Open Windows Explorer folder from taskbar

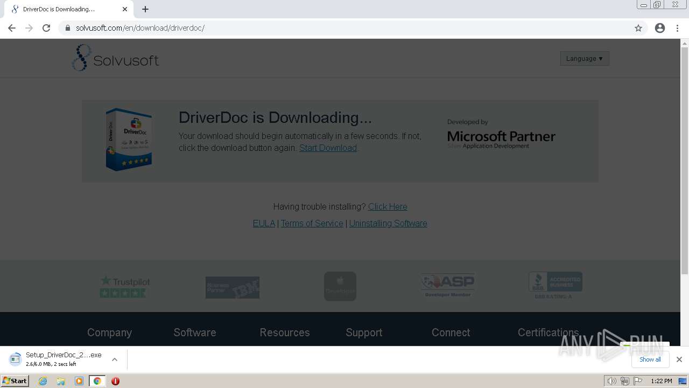(61, 381)
